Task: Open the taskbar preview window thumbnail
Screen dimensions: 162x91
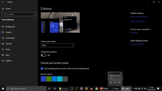Action: pyautogui.click(x=115, y=79)
